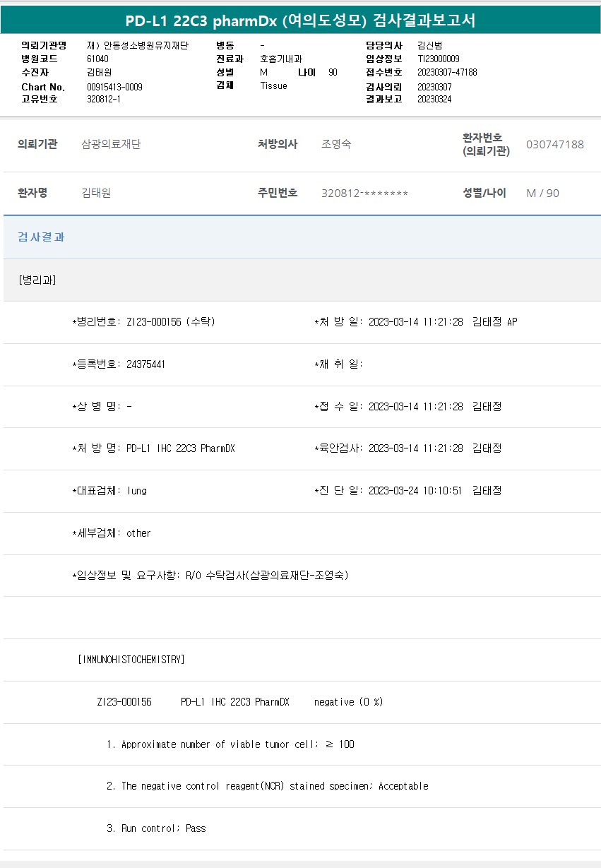Screen dimensions: 601x868
Task: Click test request date '20230307'
Action: [434, 87]
